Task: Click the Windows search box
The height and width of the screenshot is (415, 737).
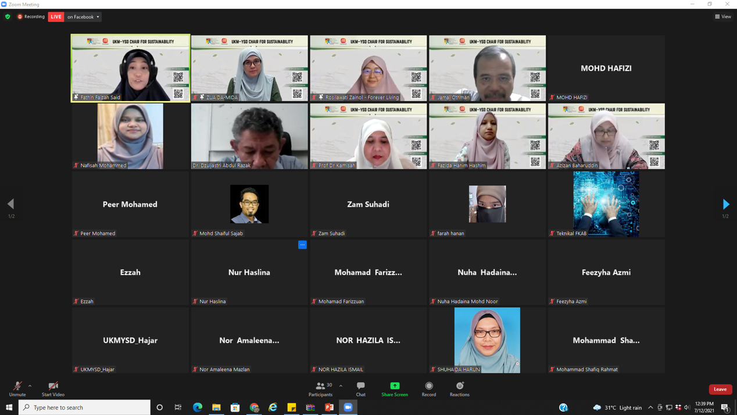Action: [85, 407]
